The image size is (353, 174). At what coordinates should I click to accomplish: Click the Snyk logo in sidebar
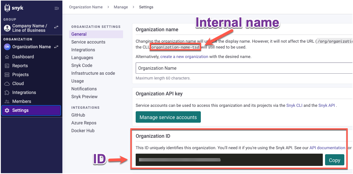14,8
